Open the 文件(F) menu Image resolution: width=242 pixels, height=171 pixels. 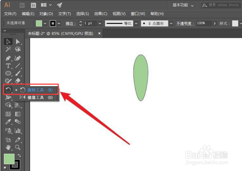10,14
